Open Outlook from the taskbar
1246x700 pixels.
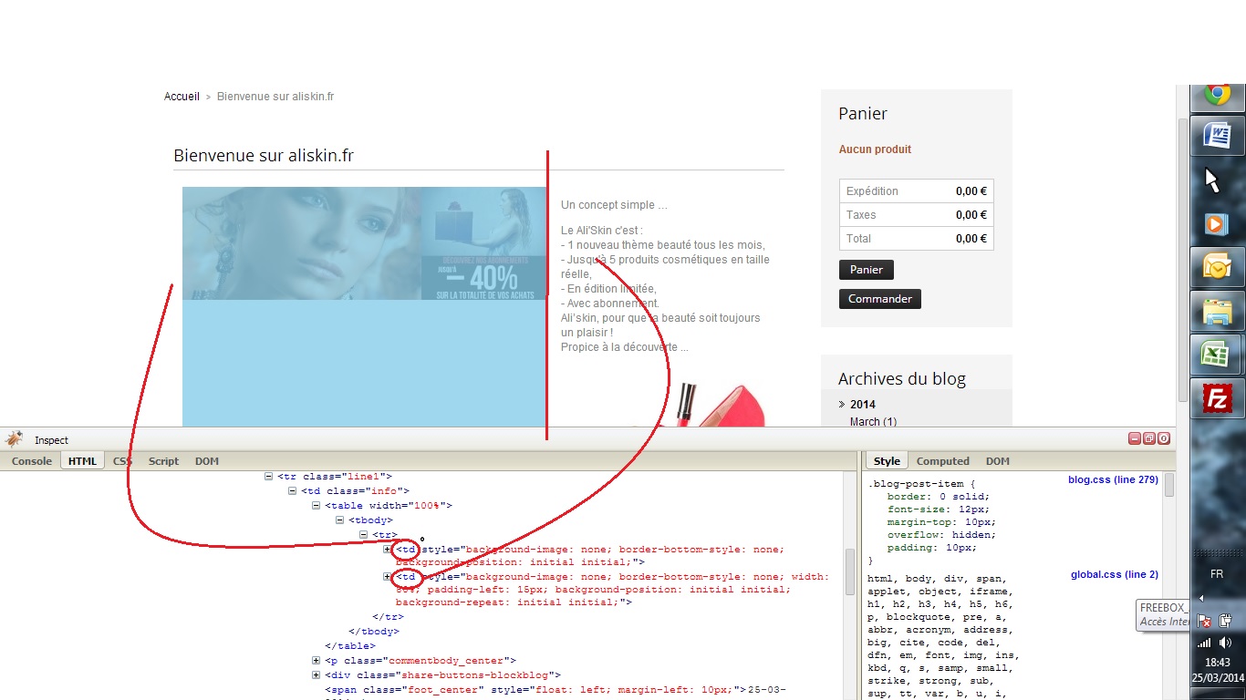(x=1218, y=267)
